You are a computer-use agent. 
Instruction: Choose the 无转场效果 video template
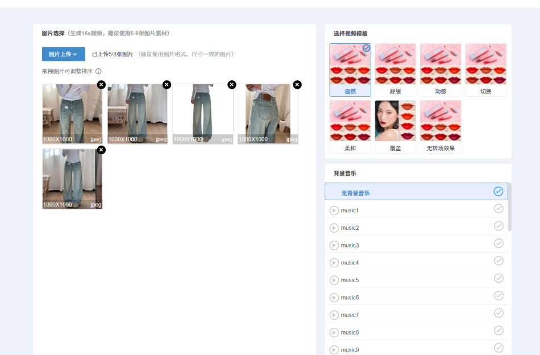(441, 126)
